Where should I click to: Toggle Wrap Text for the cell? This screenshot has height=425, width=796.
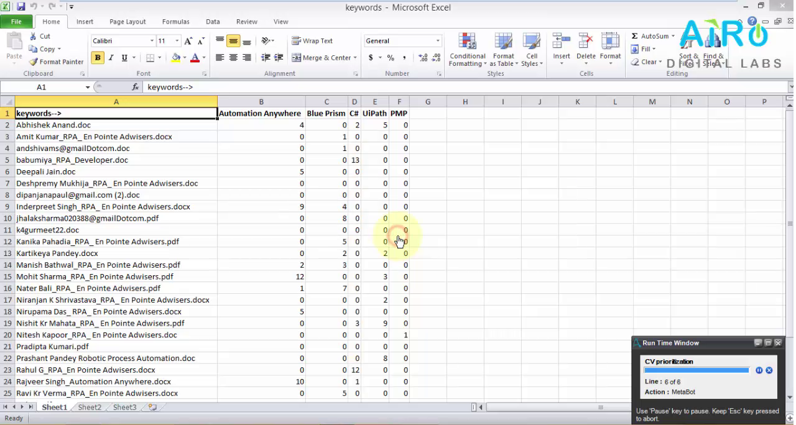(312, 41)
